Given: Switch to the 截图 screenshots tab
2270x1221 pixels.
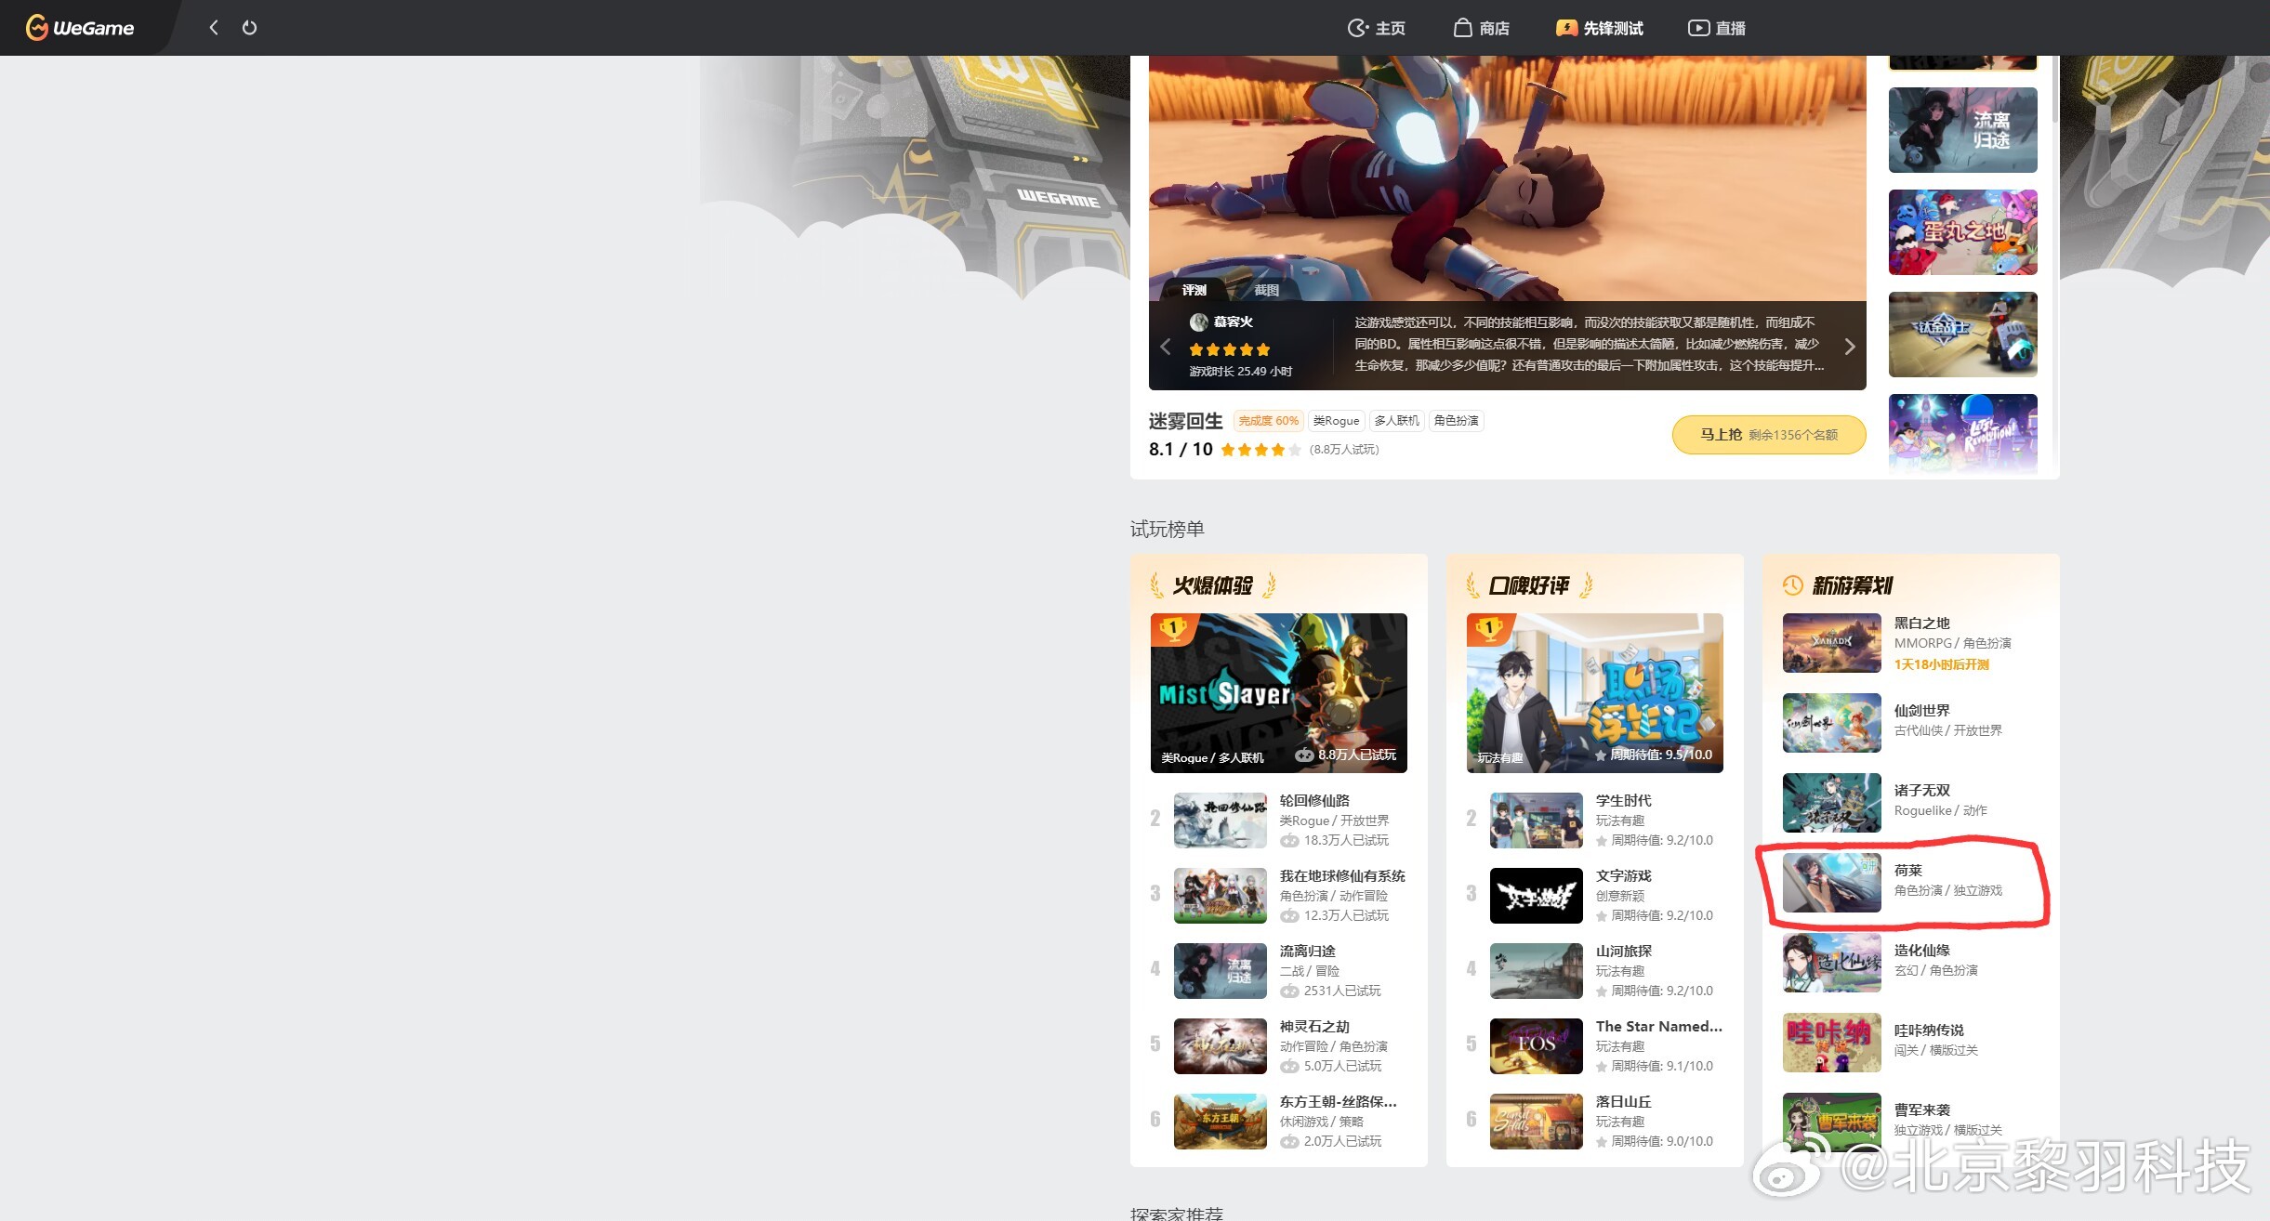Looking at the screenshot, I should pos(1266,290).
